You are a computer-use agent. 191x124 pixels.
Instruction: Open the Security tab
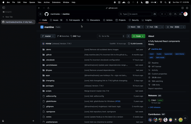click(x=134, y=20)
